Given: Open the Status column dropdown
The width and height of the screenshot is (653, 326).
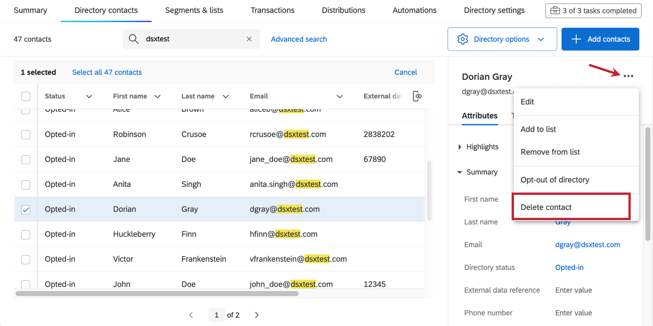Looking at the screenshot, I should 89,96.
